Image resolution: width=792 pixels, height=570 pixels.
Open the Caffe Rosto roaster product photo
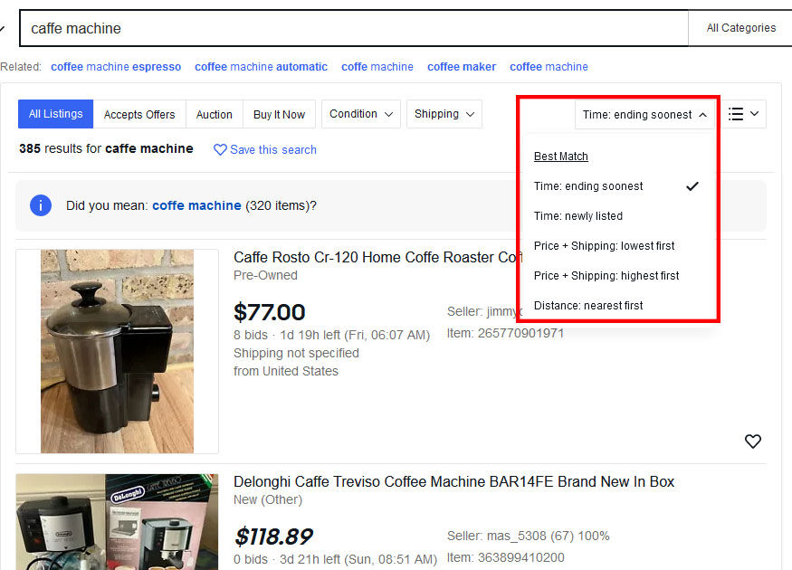(117, 351)
